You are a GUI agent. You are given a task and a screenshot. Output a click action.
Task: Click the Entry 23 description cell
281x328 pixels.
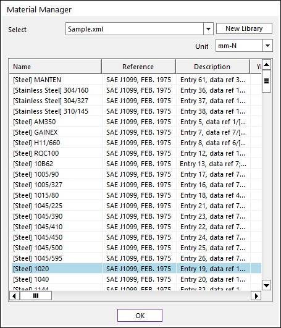(212, 216)
